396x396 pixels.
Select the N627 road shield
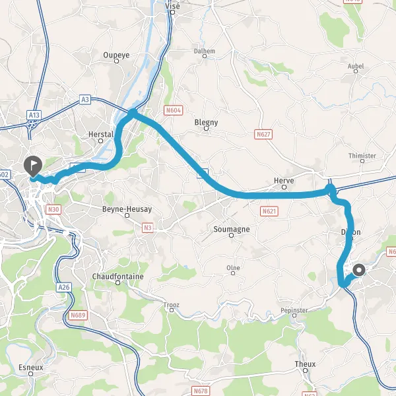[x=263, y=135]
